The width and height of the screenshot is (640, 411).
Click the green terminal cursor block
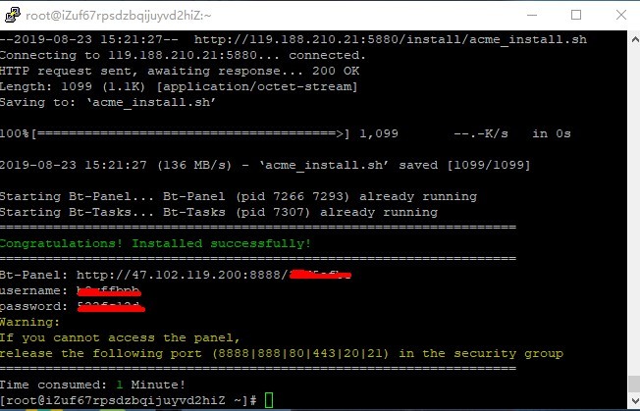269,400
